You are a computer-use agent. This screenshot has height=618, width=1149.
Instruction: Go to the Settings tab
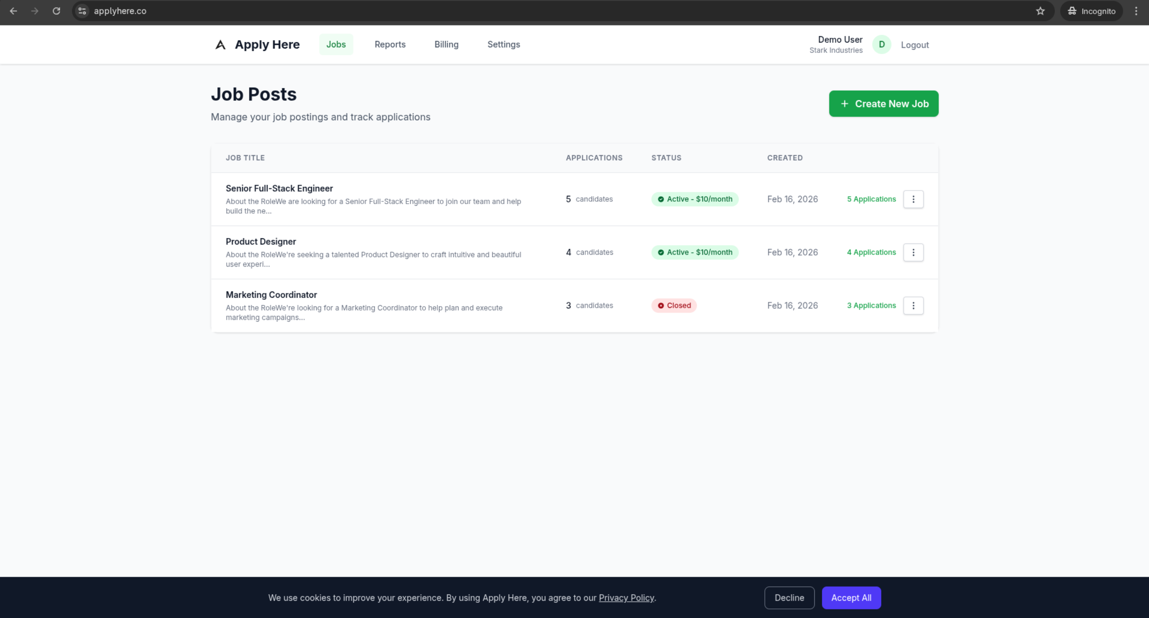point(503,45)
